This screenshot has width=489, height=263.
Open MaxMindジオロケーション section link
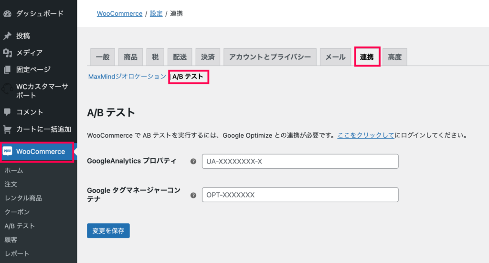point(127,77)
